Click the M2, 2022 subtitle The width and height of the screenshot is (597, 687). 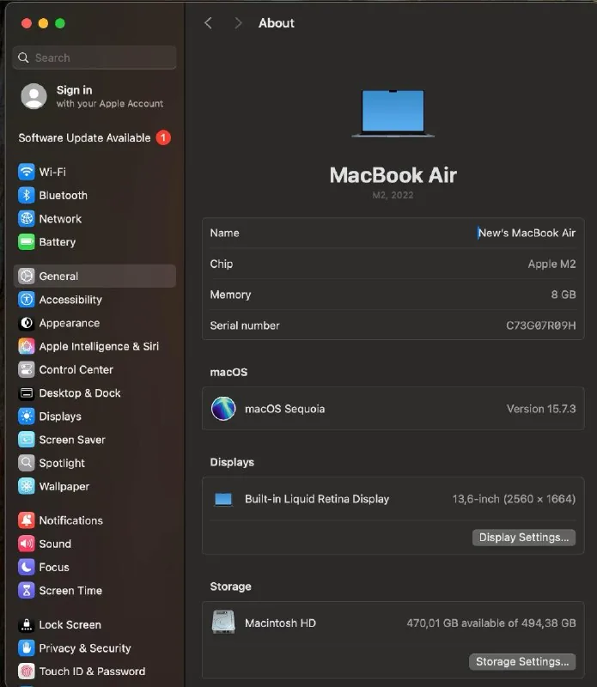[x=393, y=196]
